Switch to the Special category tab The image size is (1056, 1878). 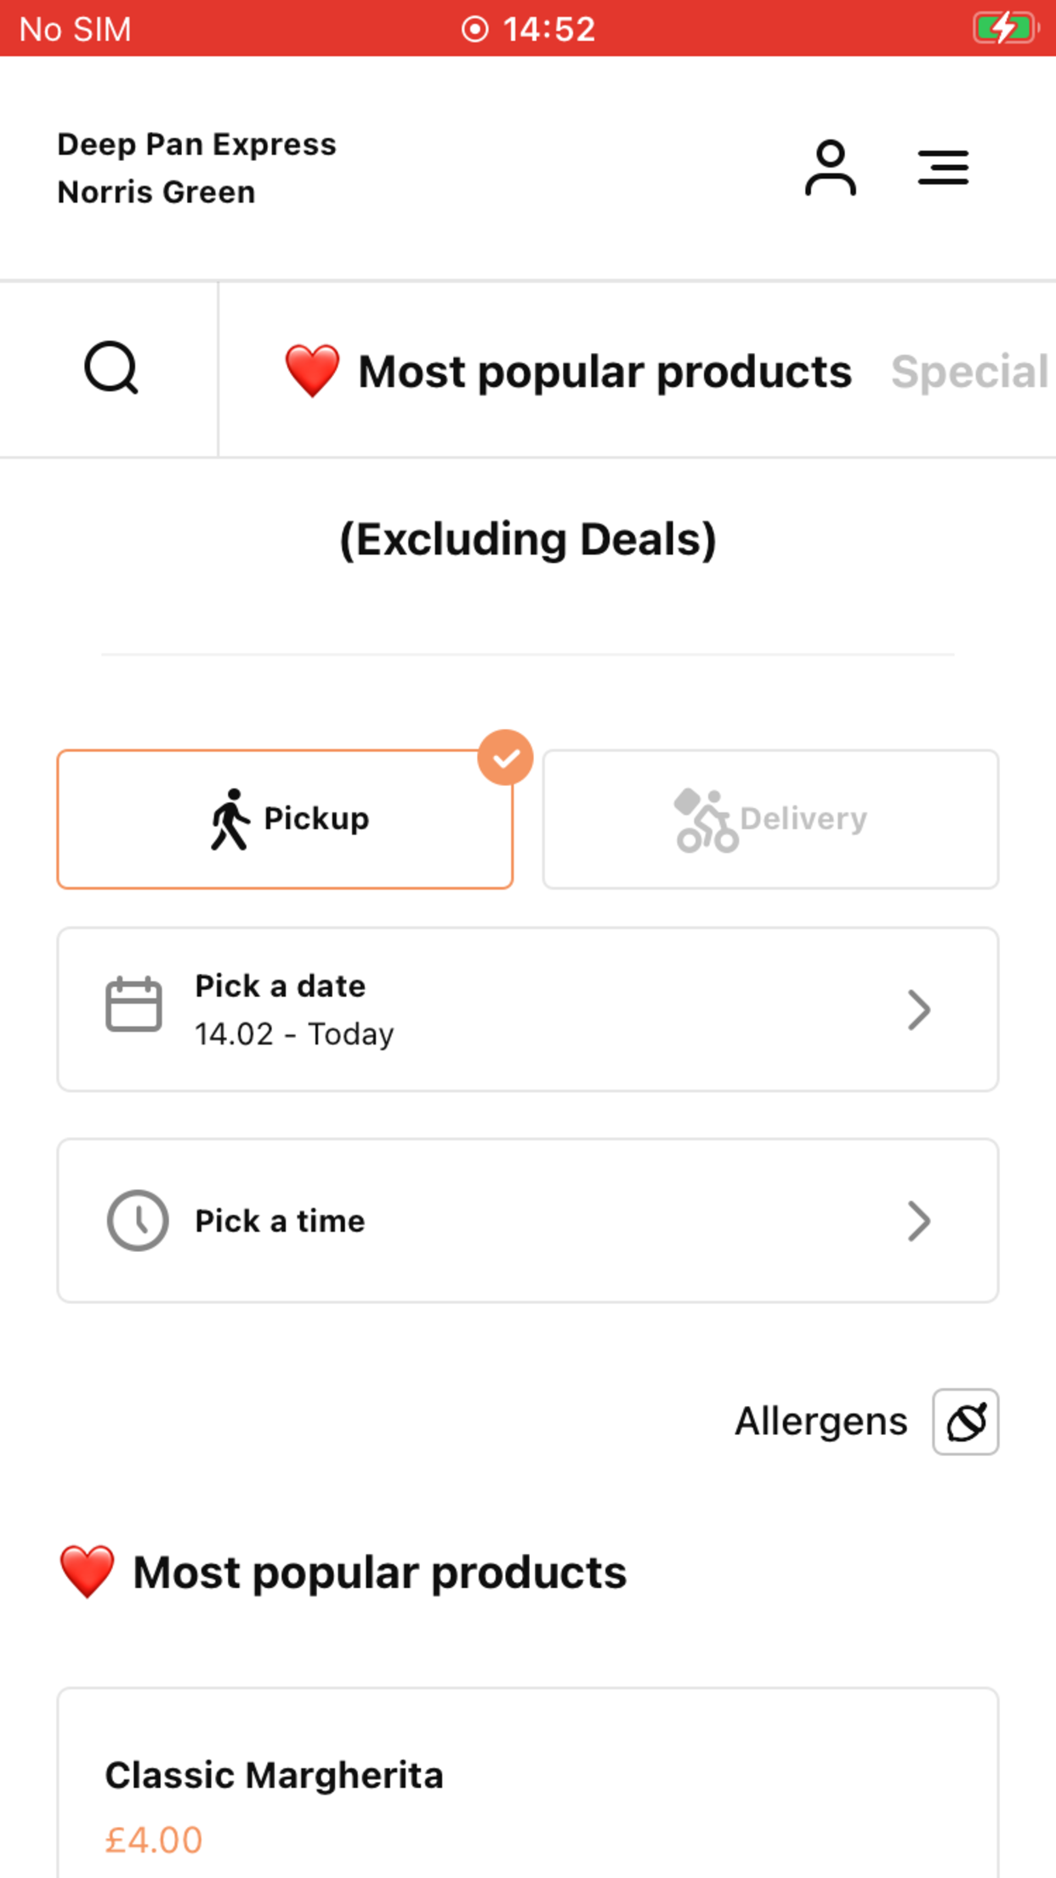[970, 372]
